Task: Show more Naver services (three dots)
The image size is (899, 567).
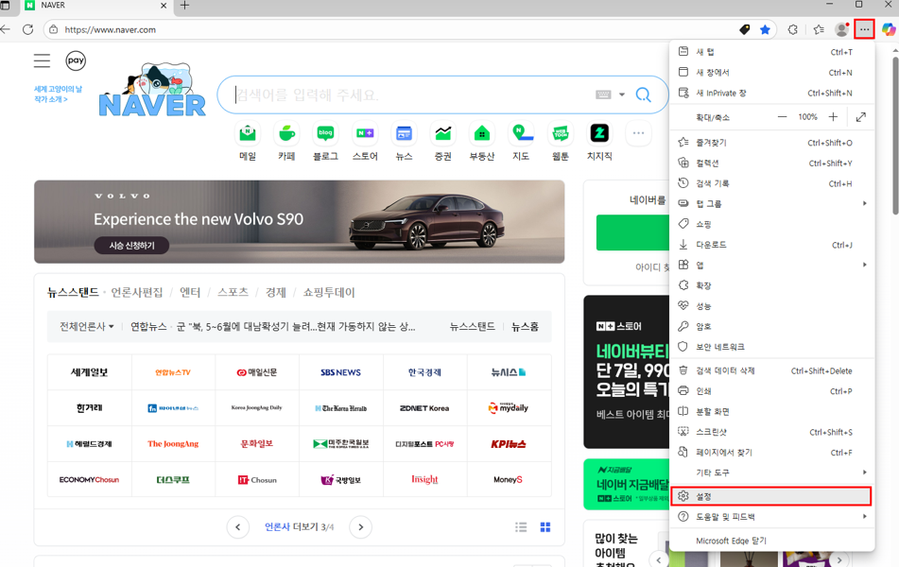Action: (639, 133)
